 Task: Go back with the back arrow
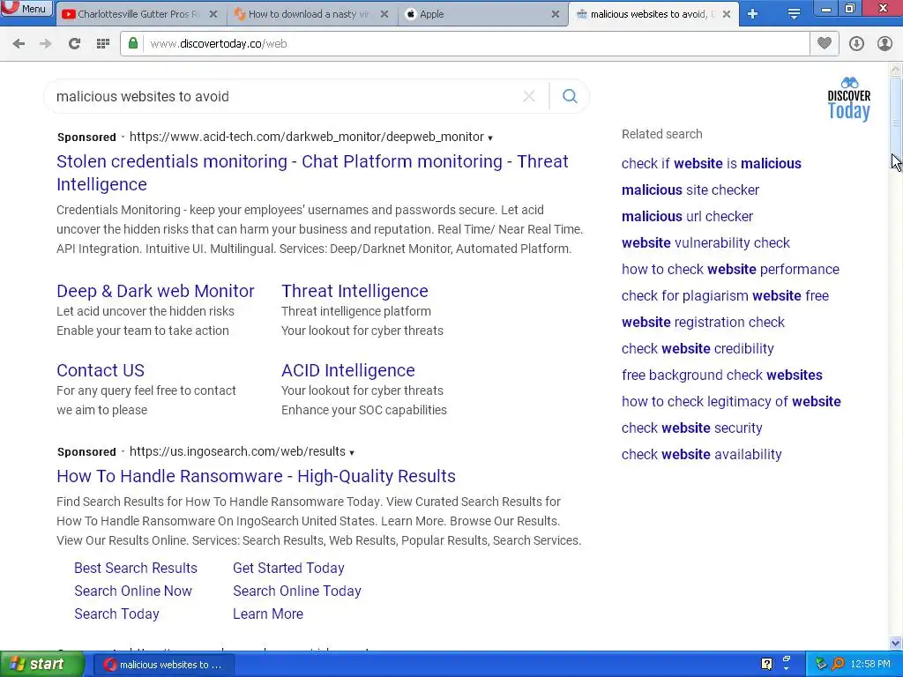tap(19, 44)
